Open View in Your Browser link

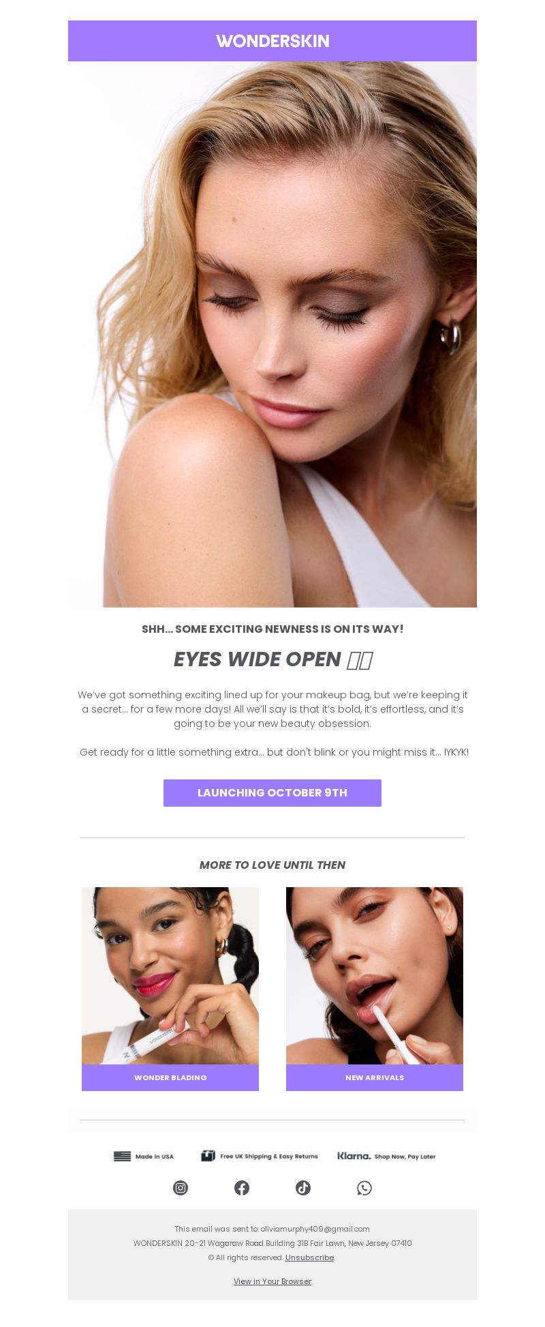(272, 1281)
